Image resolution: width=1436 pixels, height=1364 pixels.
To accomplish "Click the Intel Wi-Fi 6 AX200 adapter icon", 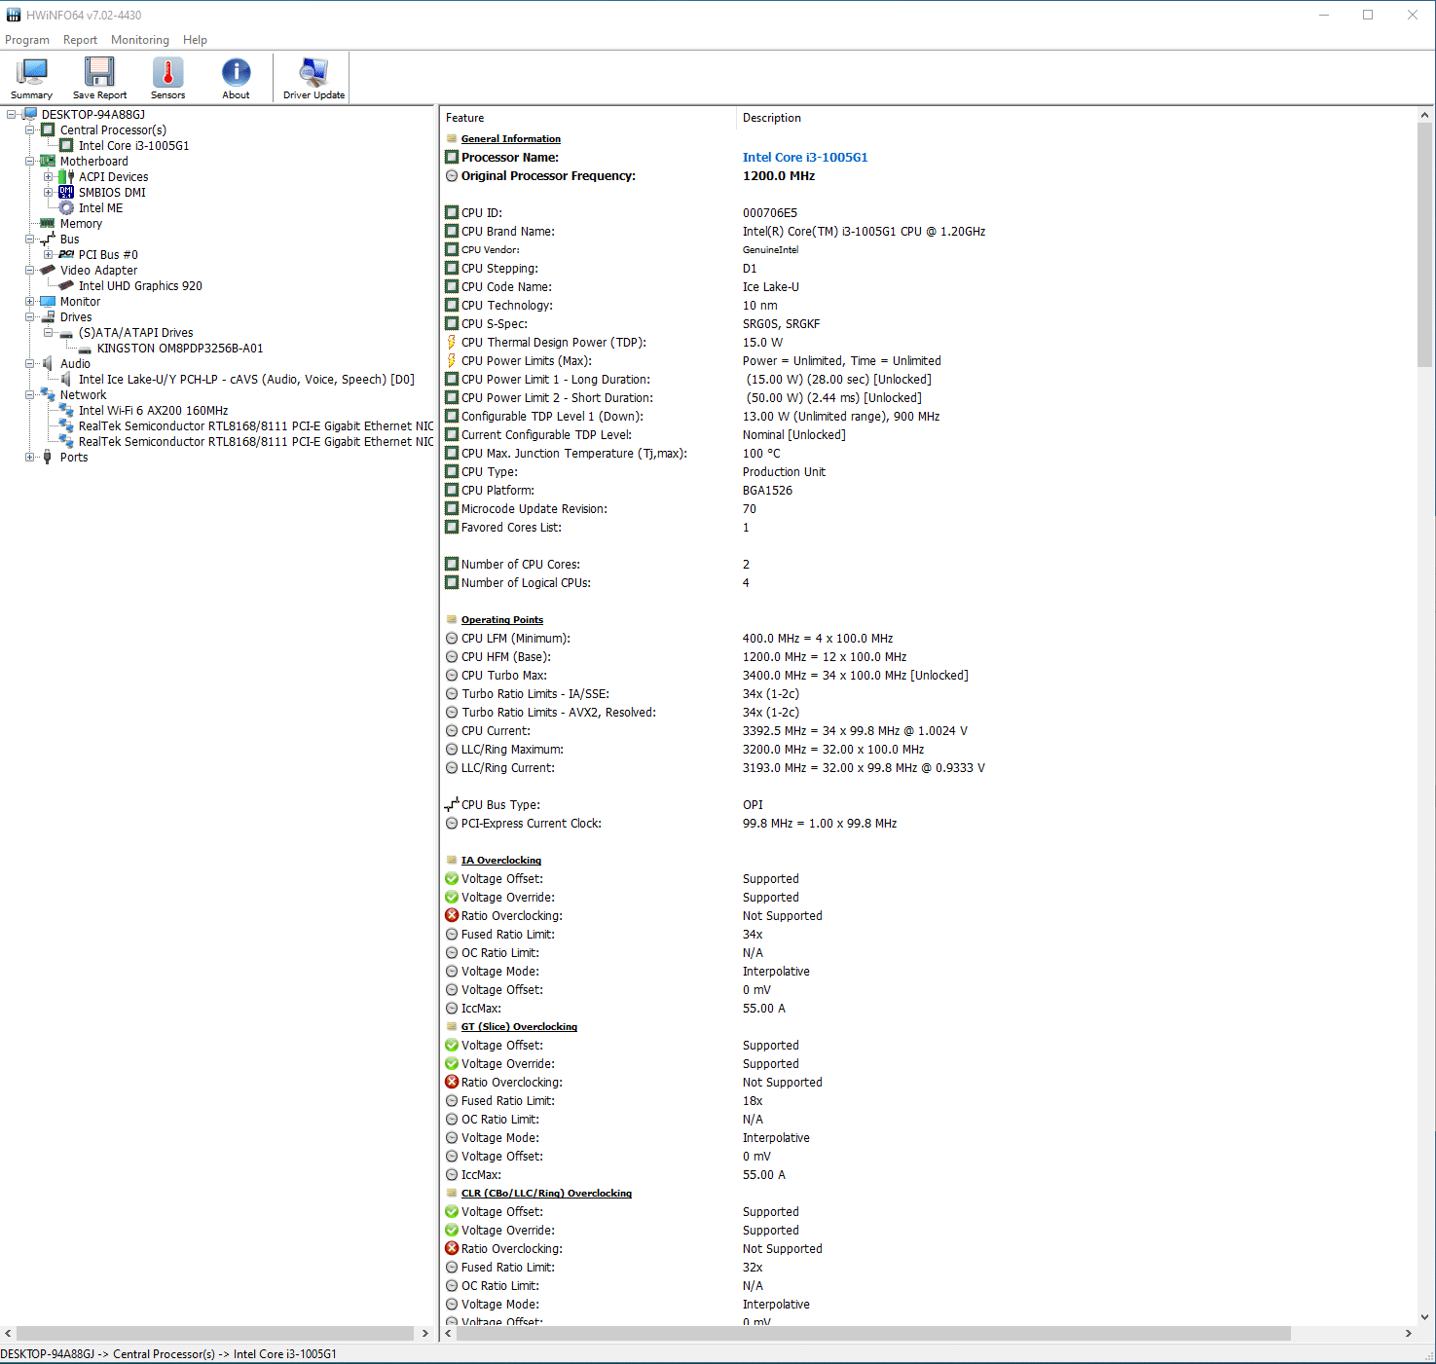I will 66,410.
